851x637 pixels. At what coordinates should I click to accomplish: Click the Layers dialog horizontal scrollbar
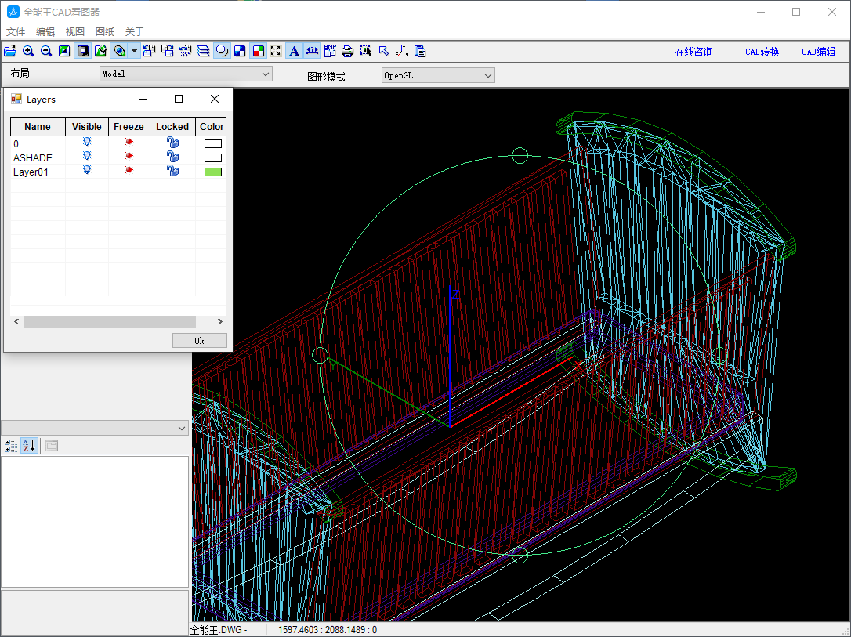tap(109, 321)
